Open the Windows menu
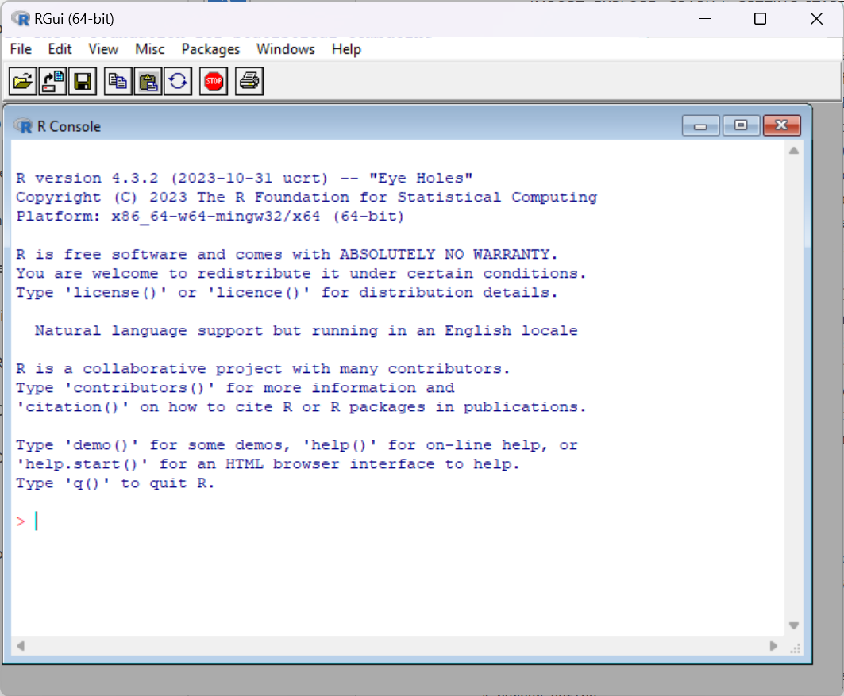The height and width of the screenshot is (696, 844). (x=285, y=49)
